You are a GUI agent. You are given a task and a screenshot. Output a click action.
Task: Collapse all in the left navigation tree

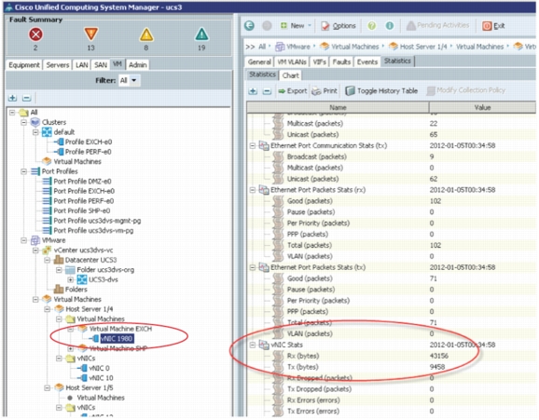click(26, 98)
